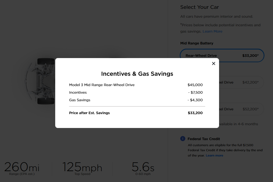
Task: Click the 5.6s 0-60 mph statistic
Action: [143, 168]
